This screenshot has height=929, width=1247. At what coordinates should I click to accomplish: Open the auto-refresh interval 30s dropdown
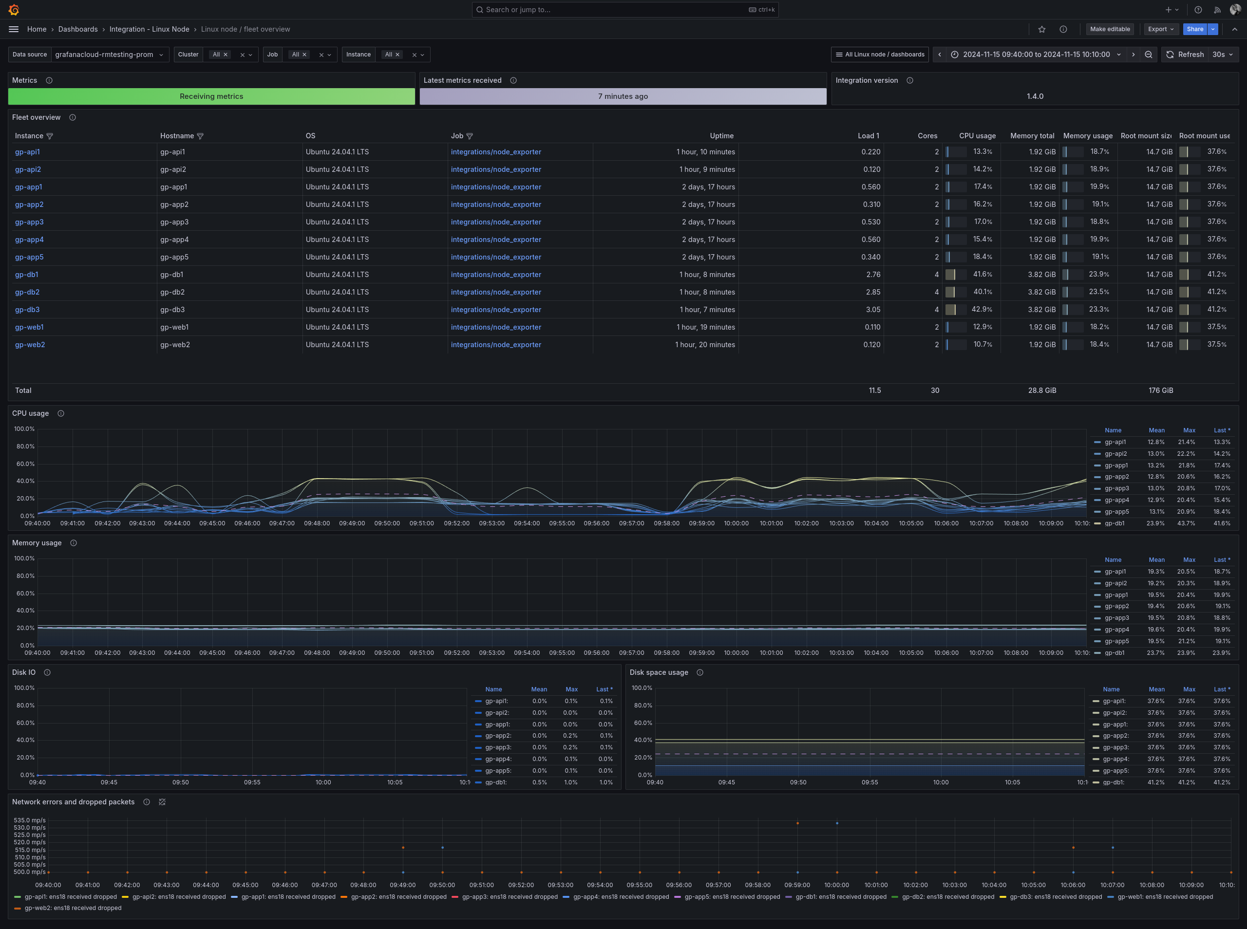click(x=1223, y=55)
